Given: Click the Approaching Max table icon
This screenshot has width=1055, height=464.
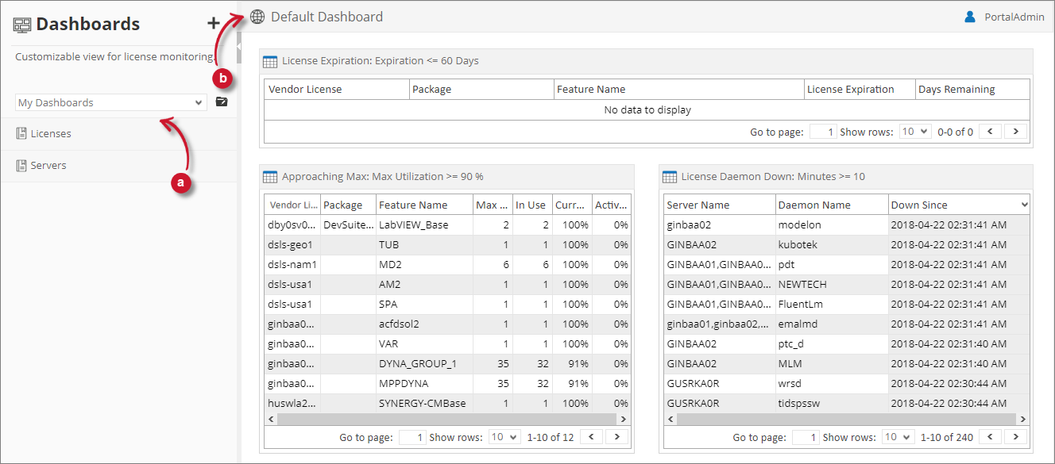Looking at the screenshot, I should [x=270, y=177].
